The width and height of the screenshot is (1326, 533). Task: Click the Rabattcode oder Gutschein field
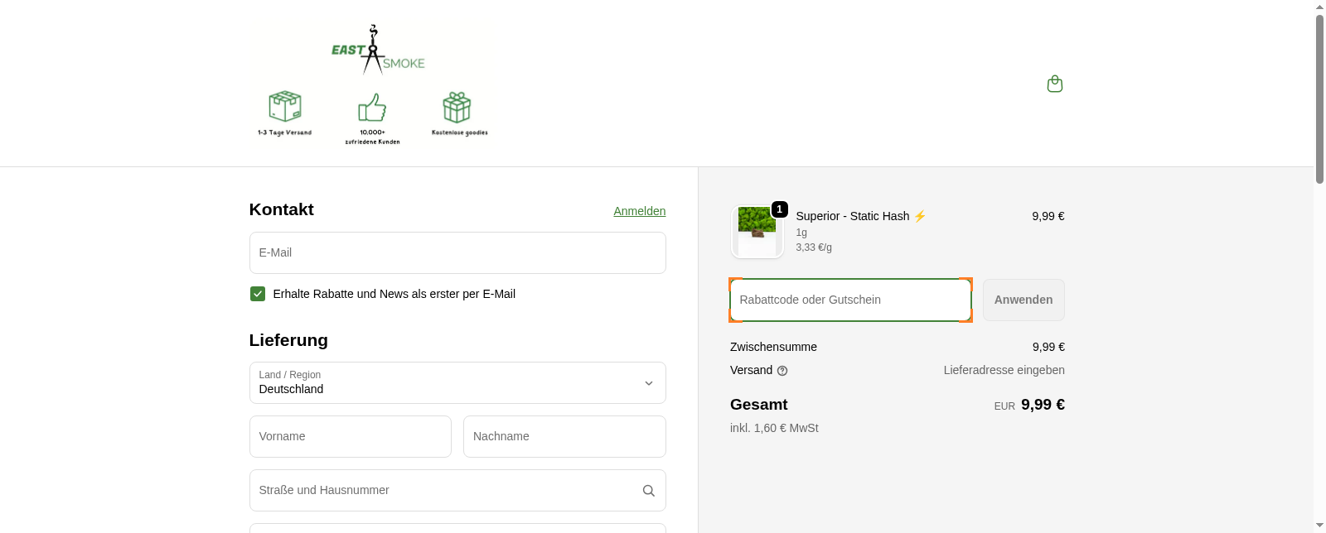(x=850, y=300)
